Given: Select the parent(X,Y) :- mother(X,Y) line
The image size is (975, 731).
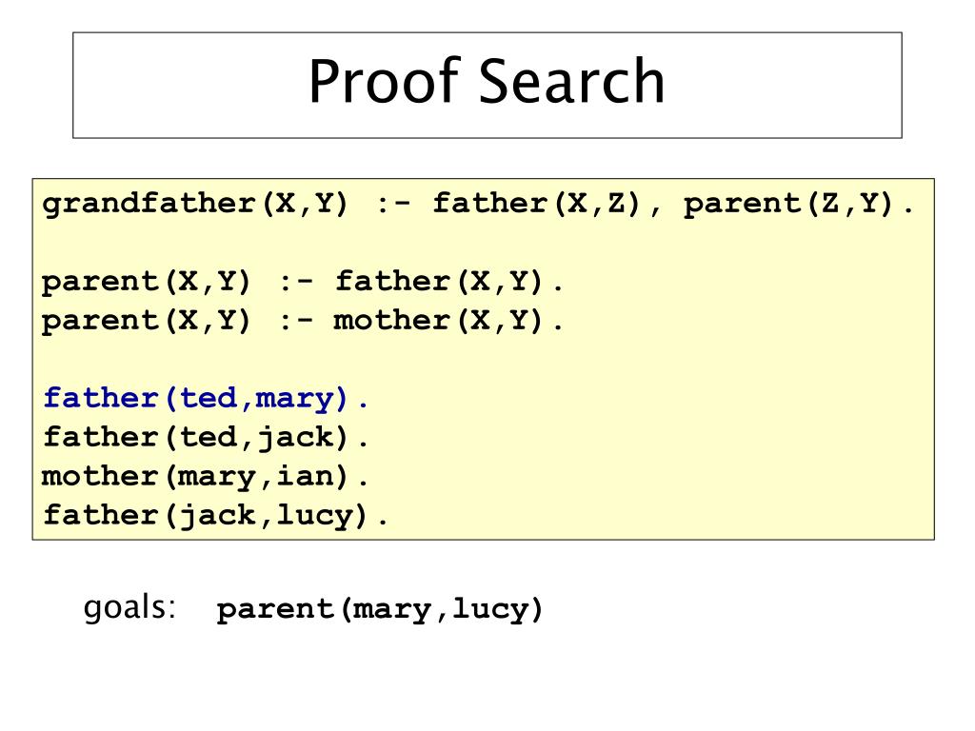Looking at the screenshot, I should (302, 322).
